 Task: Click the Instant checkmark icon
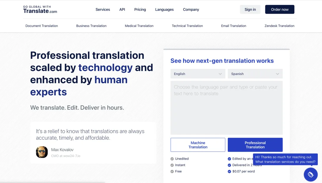click(x=172, y=165)
